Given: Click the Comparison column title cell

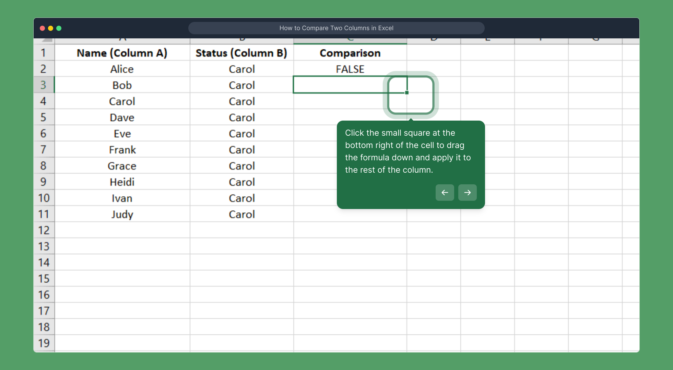Looking at the screenshot, I should pyautogui.click(x=350, y=53).
